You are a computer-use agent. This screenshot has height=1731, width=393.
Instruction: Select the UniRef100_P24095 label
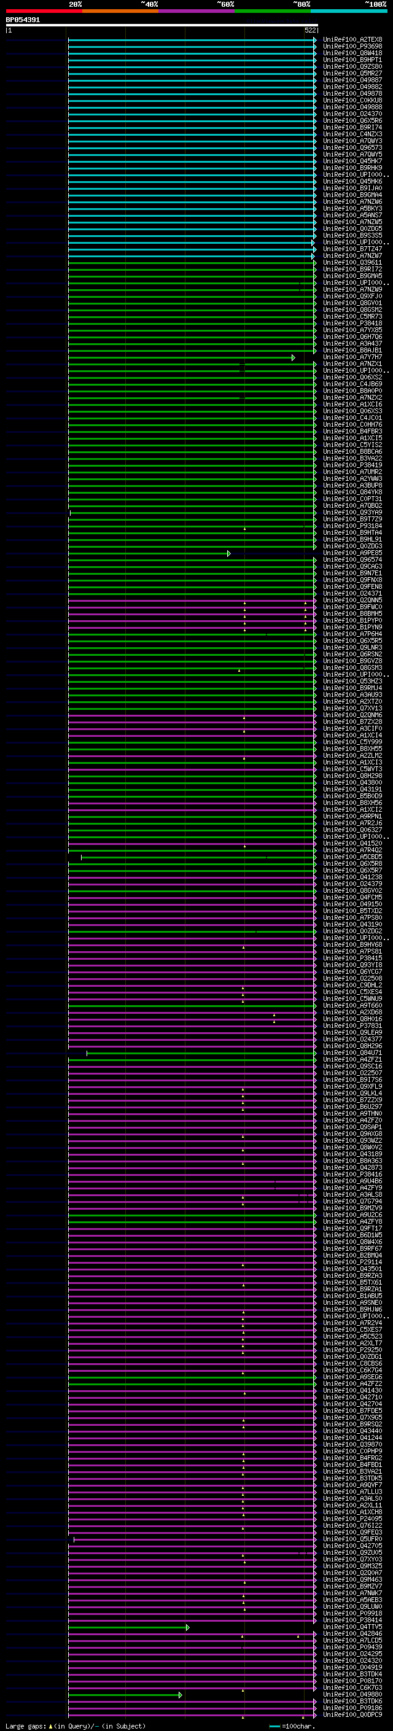click(x=352, y=1519)
